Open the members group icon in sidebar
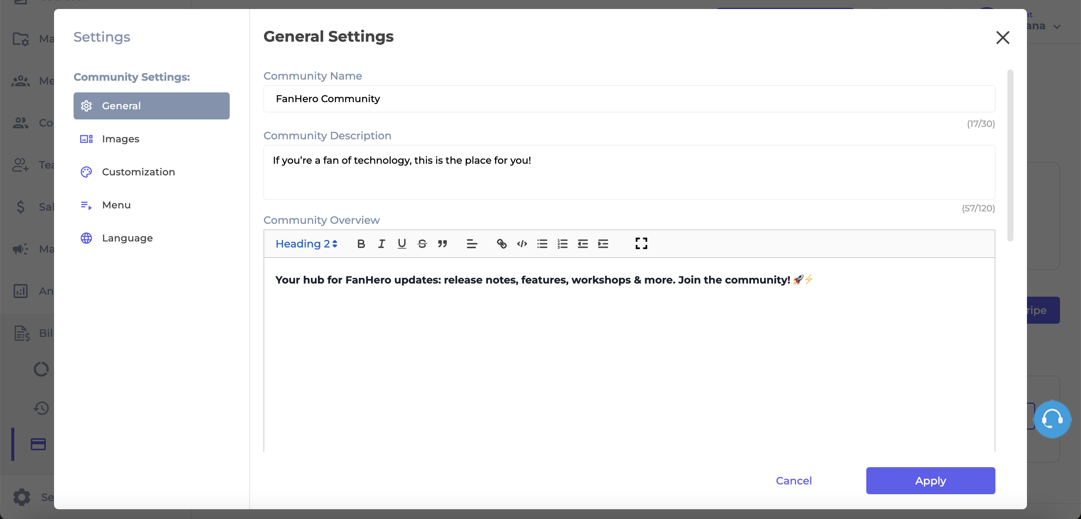The width and height of the screenshot is (1081, 519). point(21,81)
